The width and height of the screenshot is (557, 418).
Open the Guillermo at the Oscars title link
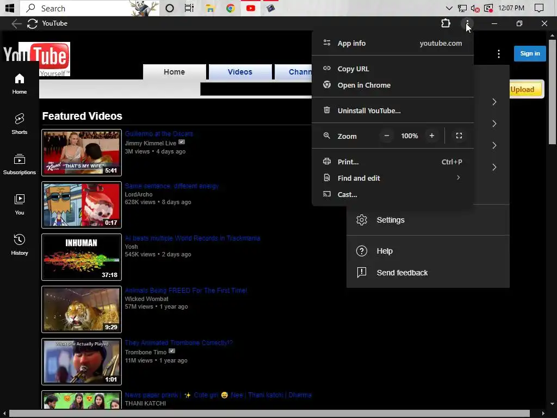tap(159, 134)
